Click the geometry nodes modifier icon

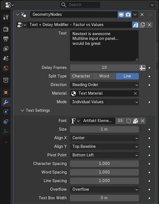24,15
